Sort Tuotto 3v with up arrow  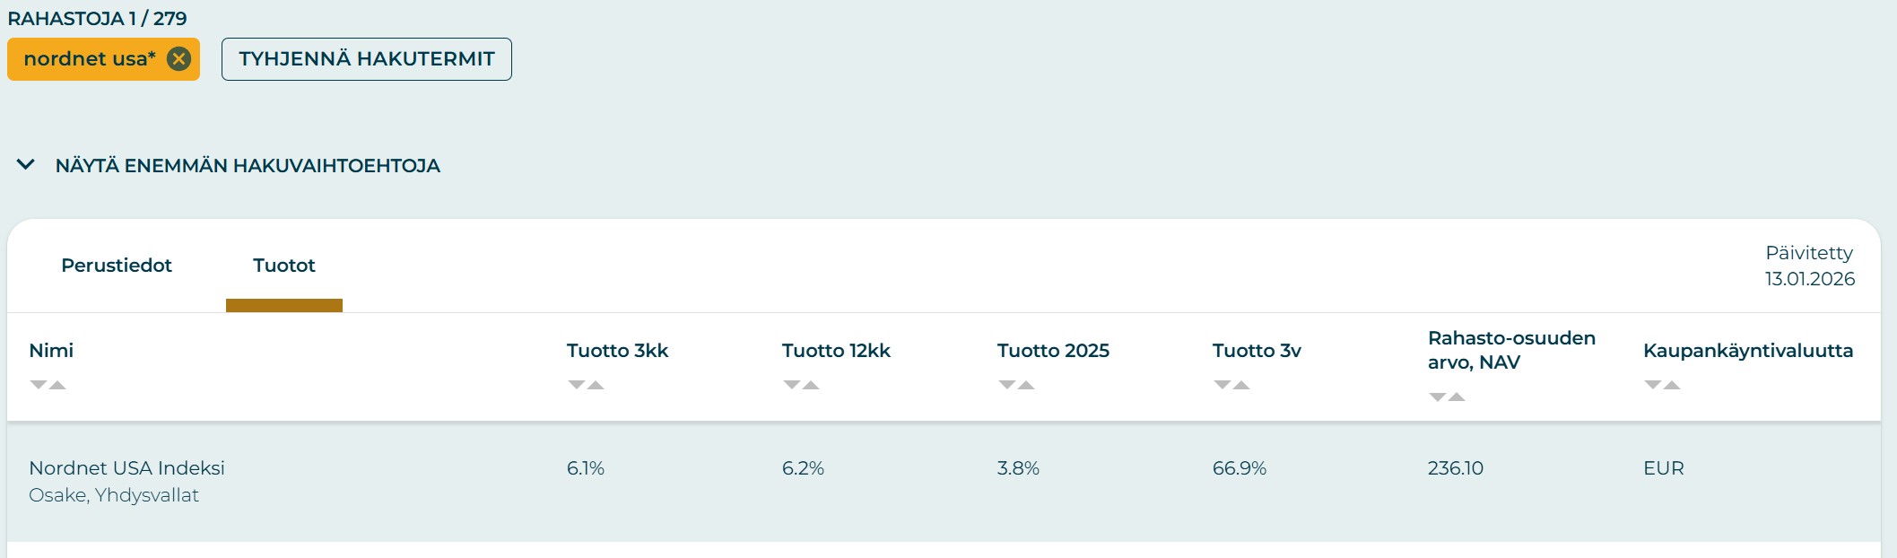point(1241,385)
